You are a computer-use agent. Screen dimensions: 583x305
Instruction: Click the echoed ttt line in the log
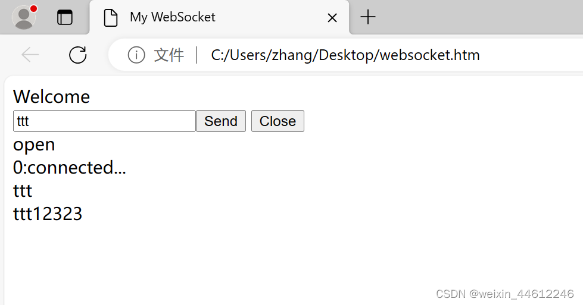click(x=22, y=191)
